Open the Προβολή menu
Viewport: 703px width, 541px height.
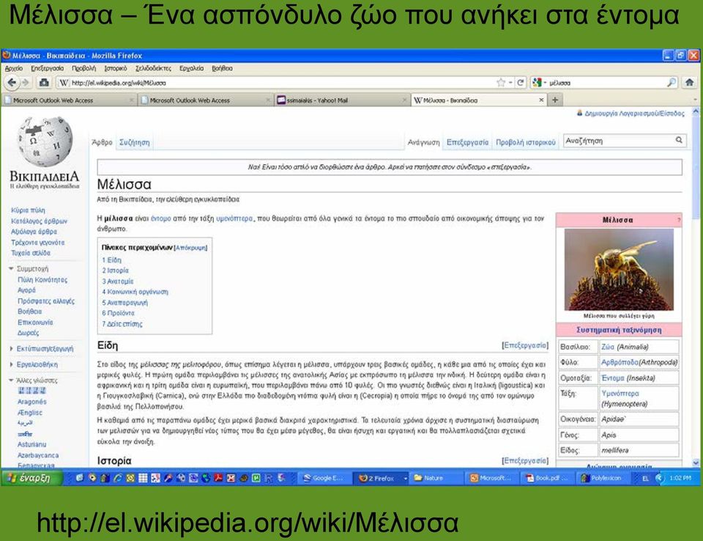tap(83, 68)
